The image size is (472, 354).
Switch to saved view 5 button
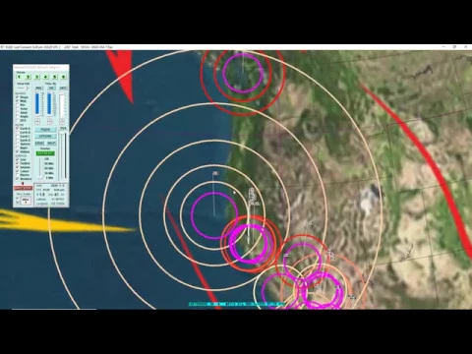pos(54,77)
